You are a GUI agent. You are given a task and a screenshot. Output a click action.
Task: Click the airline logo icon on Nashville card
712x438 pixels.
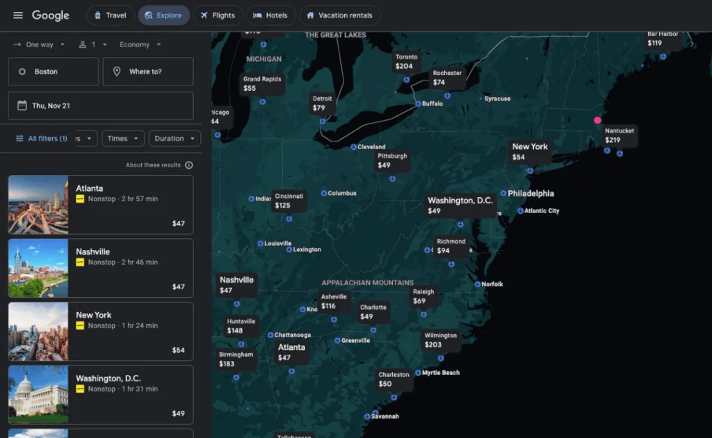(x=80, y=262)
